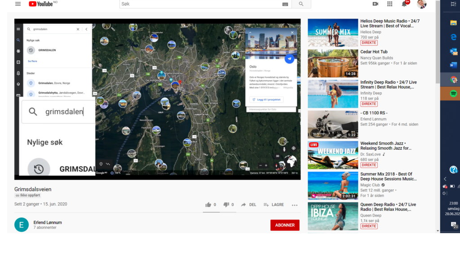
Task: Zoom out with the minus button
Action: [x=261, y=165]
